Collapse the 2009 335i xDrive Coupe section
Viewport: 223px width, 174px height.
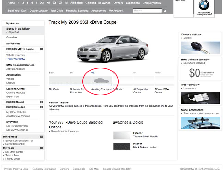[x=42, y=49]
